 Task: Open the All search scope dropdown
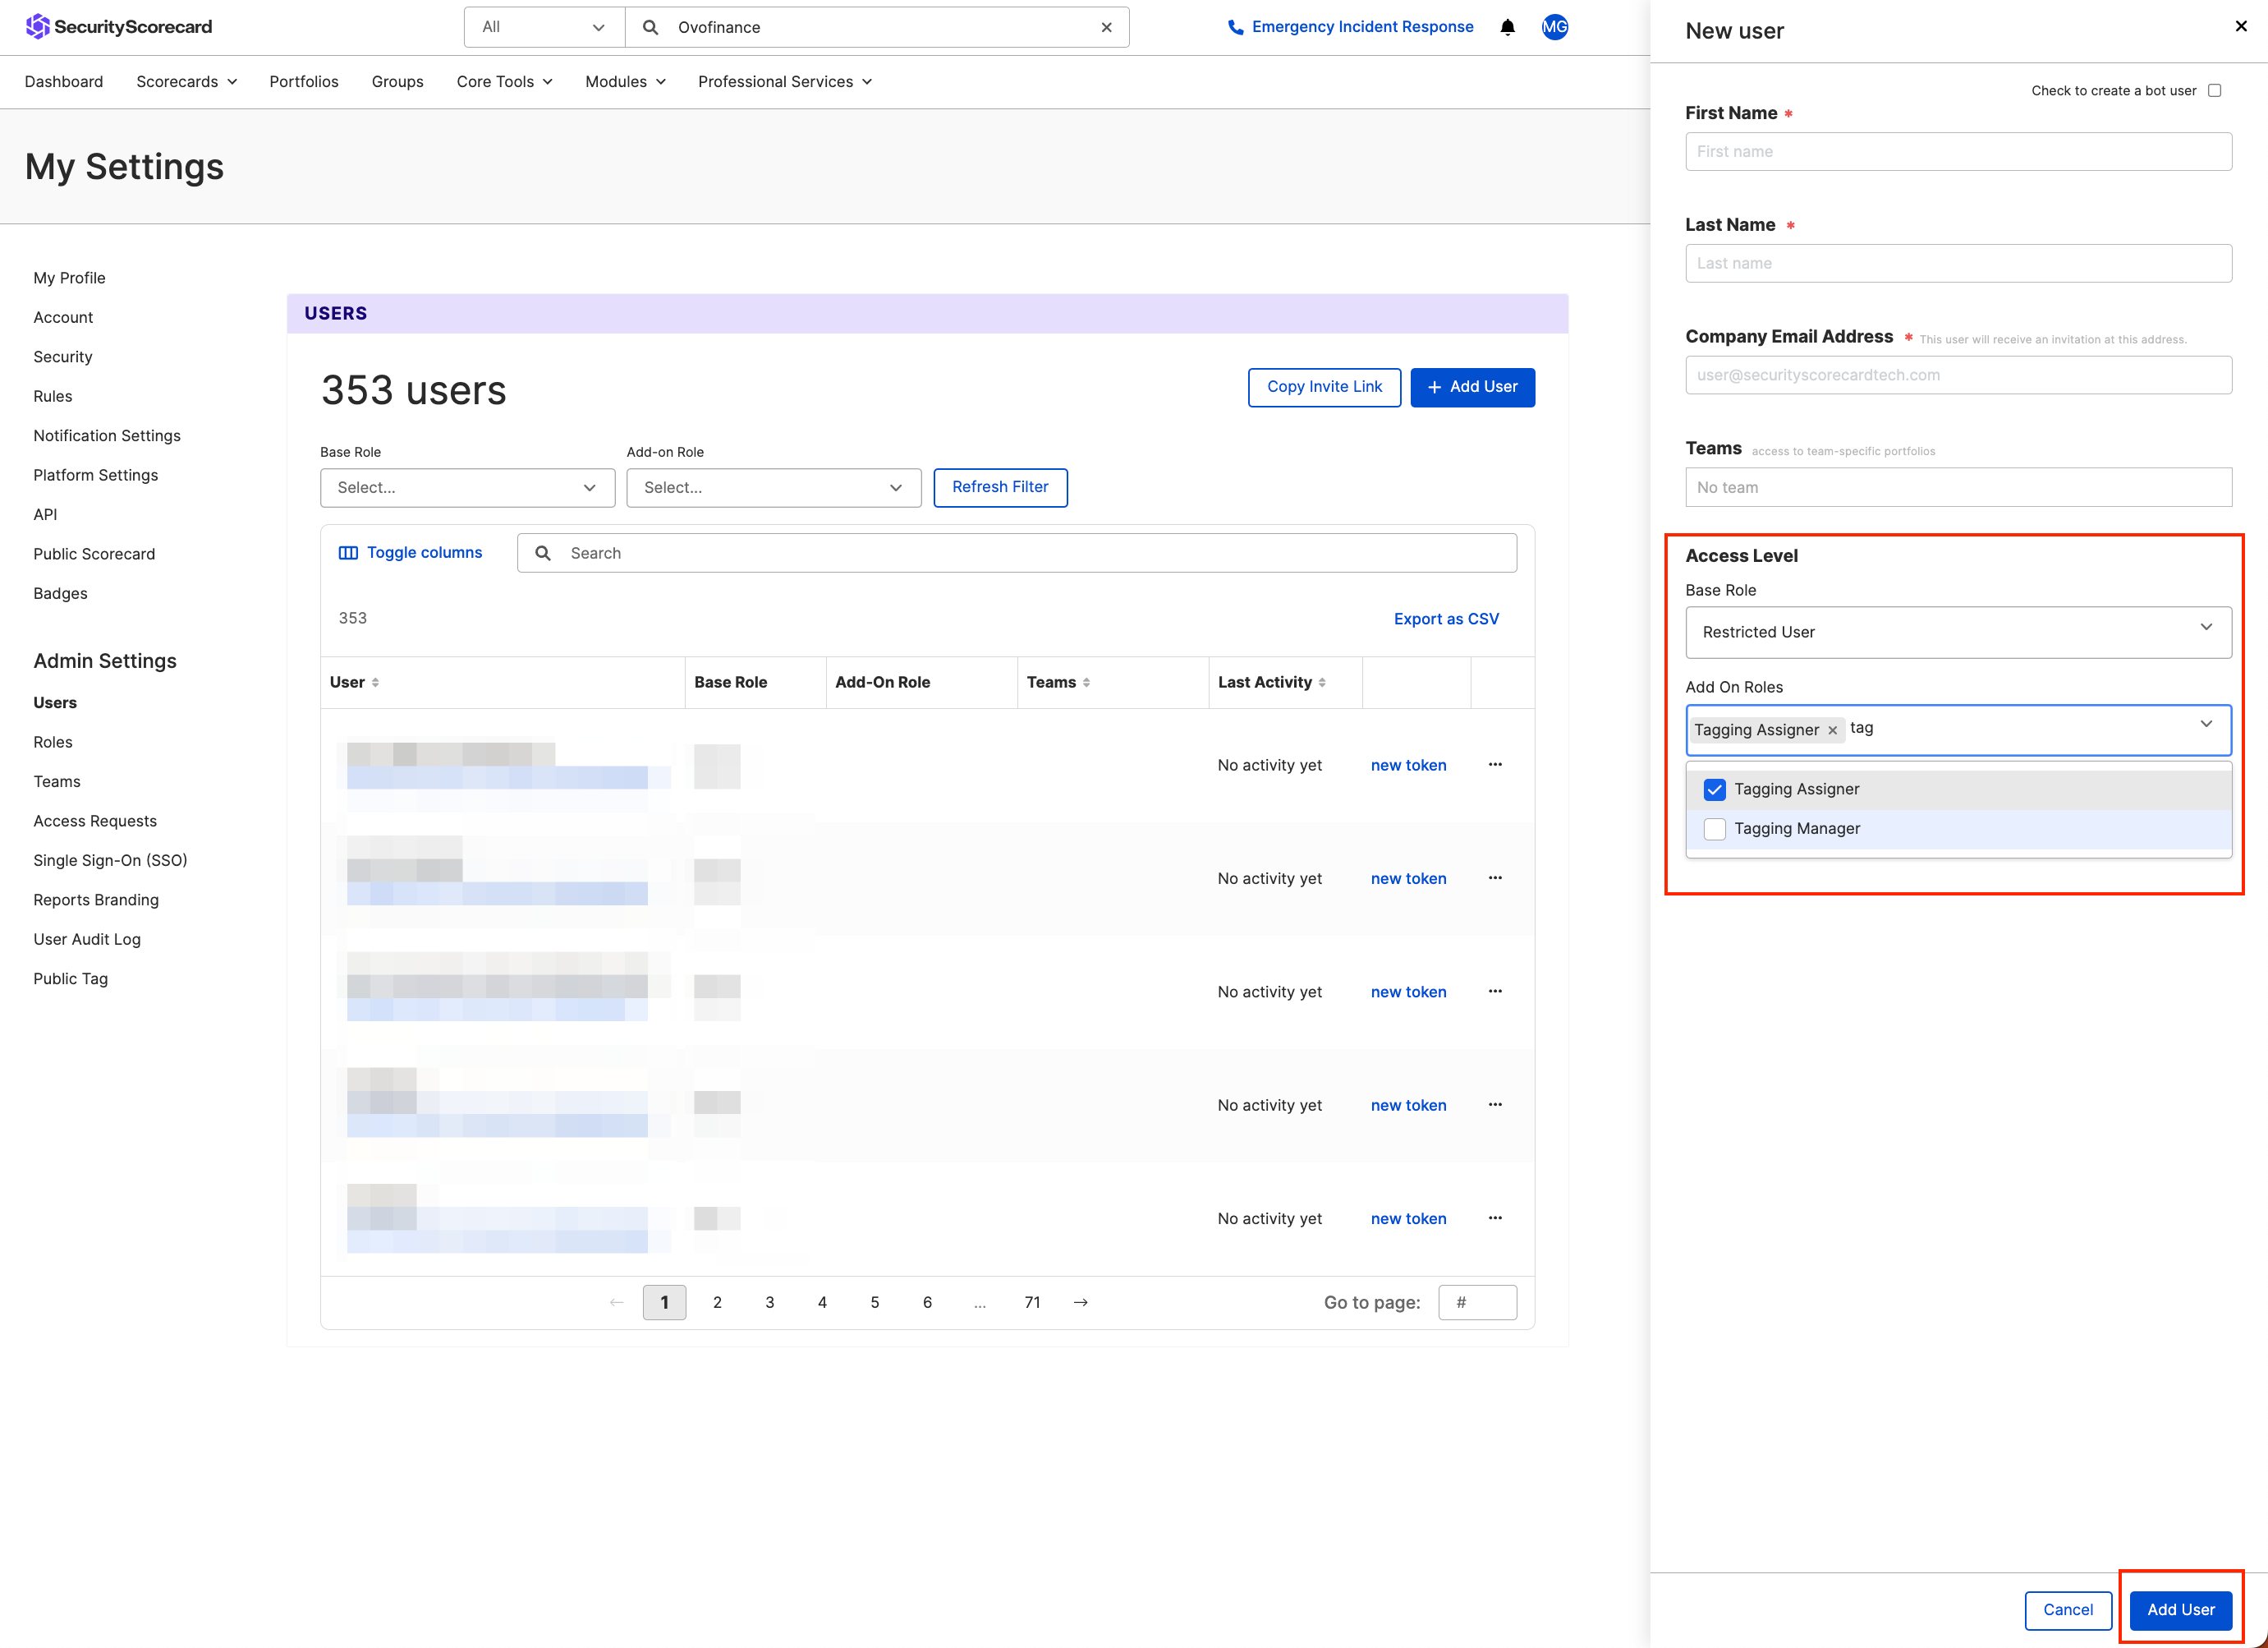(544, 27)
